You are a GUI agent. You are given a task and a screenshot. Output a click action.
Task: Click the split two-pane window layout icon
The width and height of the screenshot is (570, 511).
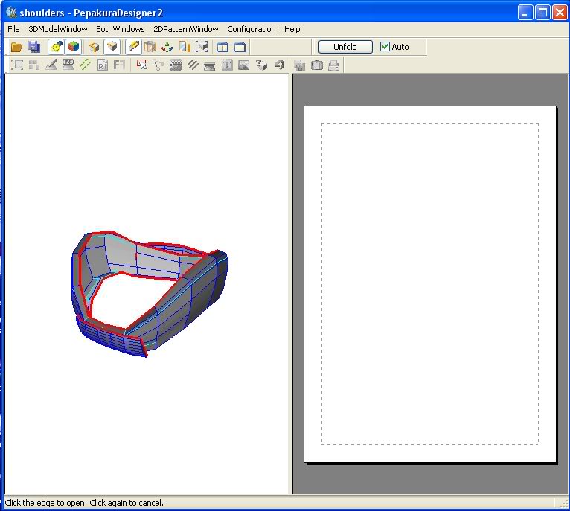[222, 47]
